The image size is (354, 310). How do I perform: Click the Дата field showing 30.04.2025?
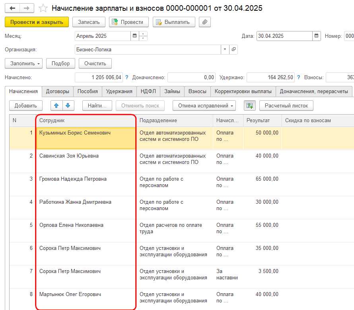(x=284, y=36)
